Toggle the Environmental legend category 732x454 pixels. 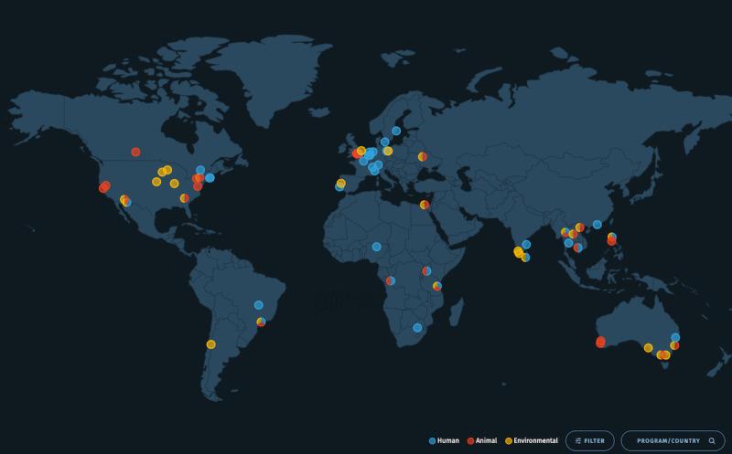coord(531,440)
